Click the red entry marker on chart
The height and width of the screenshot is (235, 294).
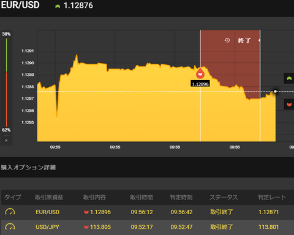pos(200,73)
